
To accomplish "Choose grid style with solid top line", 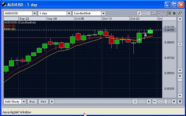I will coord(164,13).
